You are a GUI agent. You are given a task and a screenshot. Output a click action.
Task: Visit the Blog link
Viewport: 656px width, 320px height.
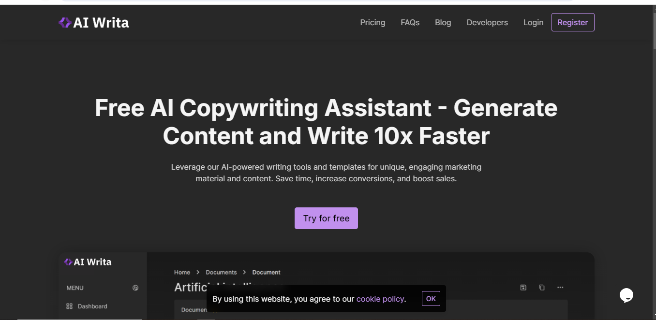tap(443, 22)
